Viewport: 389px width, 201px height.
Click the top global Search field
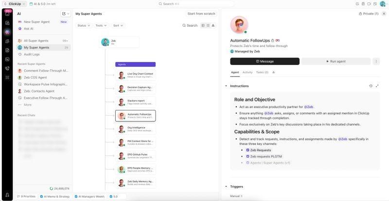click(195, 4)
